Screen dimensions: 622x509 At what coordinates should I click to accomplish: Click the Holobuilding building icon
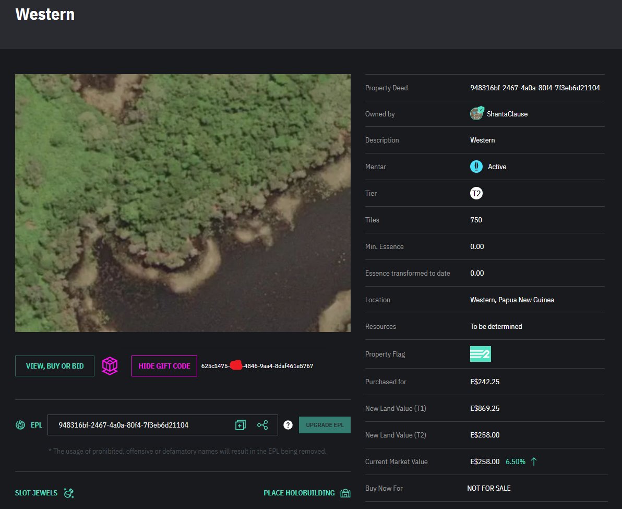[x=345, y=493]
